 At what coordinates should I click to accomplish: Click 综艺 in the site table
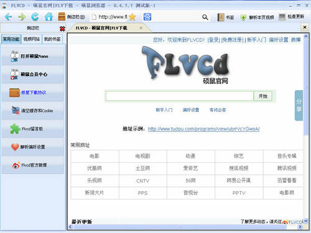pos(239,156)
